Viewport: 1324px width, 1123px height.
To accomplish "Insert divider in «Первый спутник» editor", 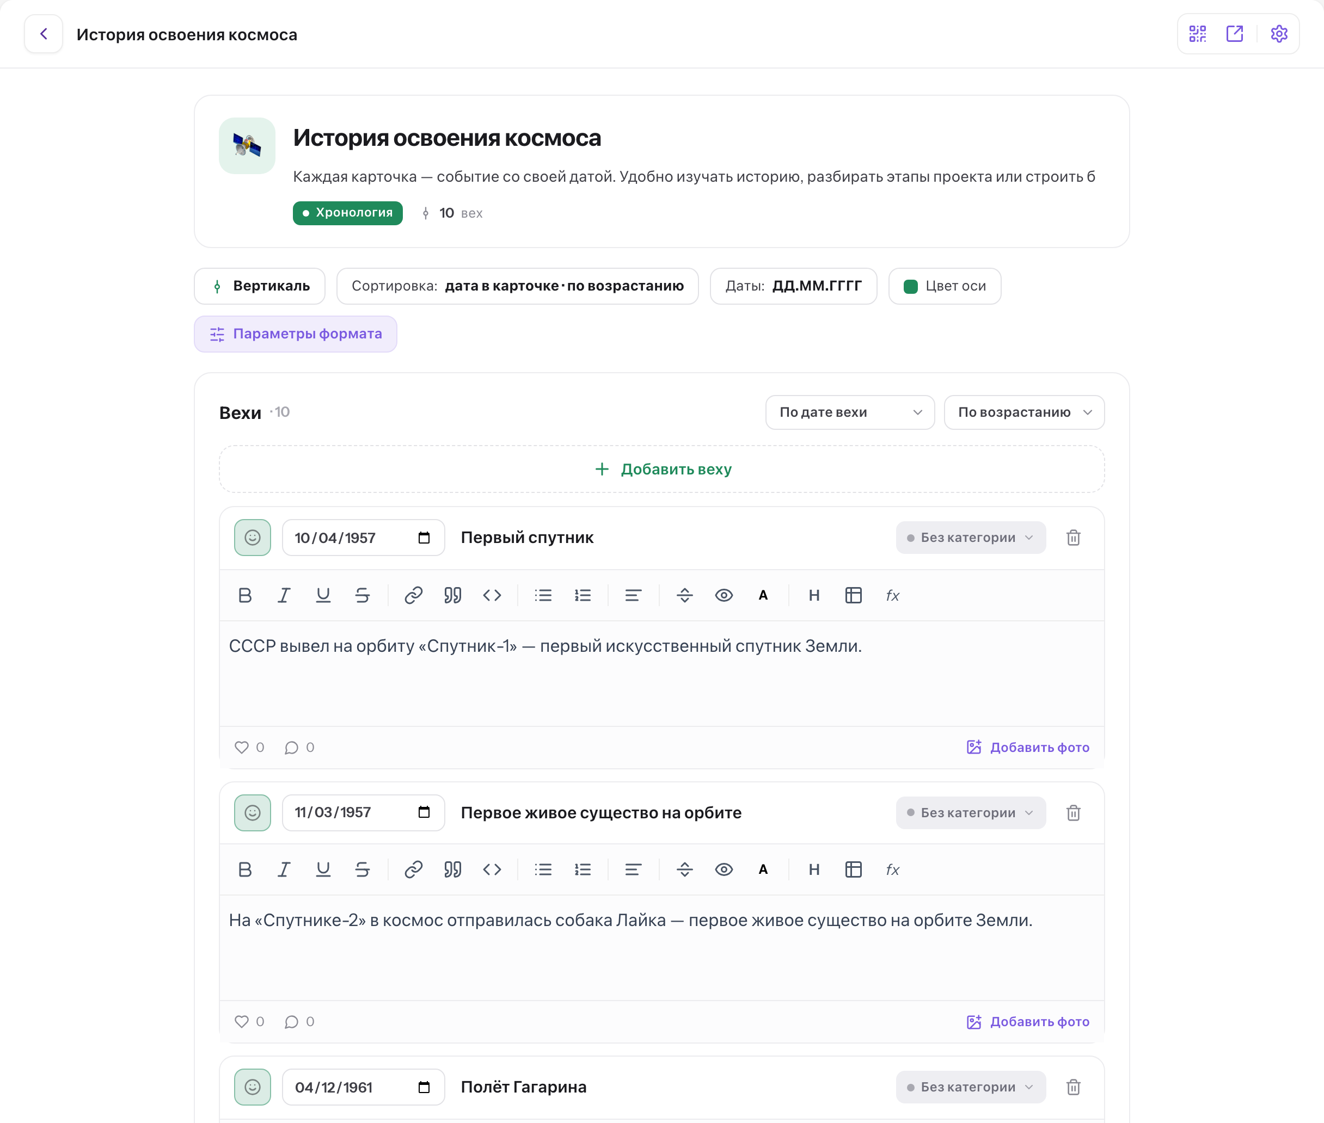I will pos(685,595).
